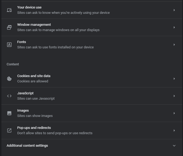The height and width of the screenshot is (156, 183).
Task: Click the Fonts letter A icon
Action: (9, 45)
